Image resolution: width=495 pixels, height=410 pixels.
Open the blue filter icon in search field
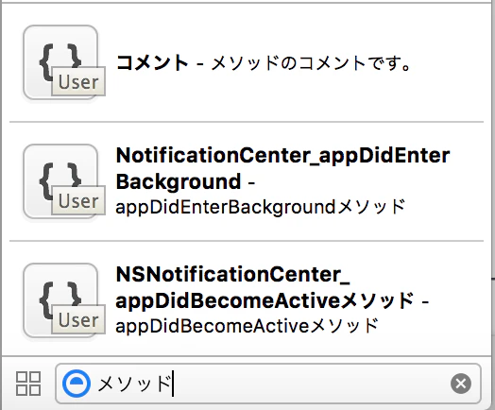77,384
